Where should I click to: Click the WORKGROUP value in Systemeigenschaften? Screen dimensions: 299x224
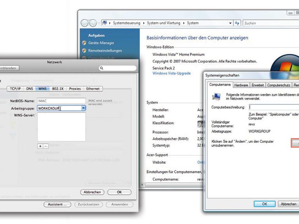coord(259,131)
